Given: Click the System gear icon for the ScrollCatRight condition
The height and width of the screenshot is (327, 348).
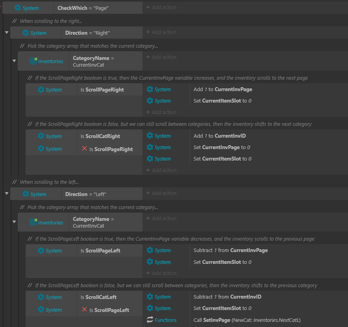Looking at the screenshot, I should pyautogui.click(x=41, y=136).
